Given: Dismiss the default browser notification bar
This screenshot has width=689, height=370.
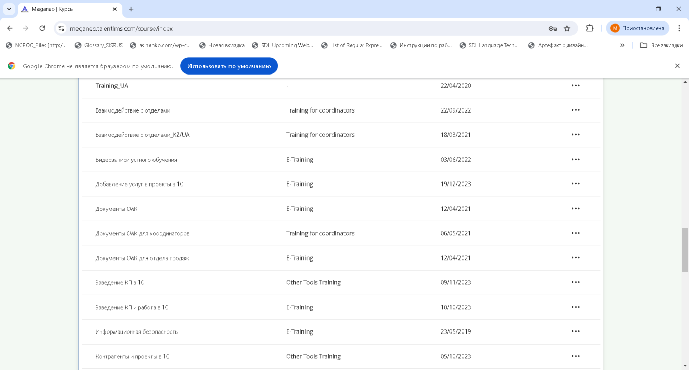Looking at the screenshot, I should pyautogui.click(x=677, y=66).
